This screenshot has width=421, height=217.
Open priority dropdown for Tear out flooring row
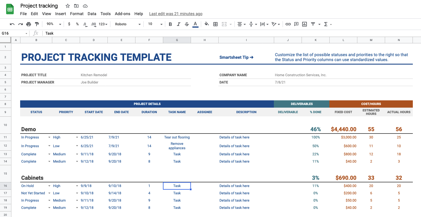77,137
